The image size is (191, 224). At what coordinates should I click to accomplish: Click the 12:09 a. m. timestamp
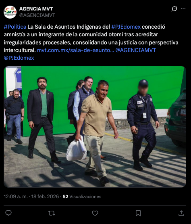(16, 197)
